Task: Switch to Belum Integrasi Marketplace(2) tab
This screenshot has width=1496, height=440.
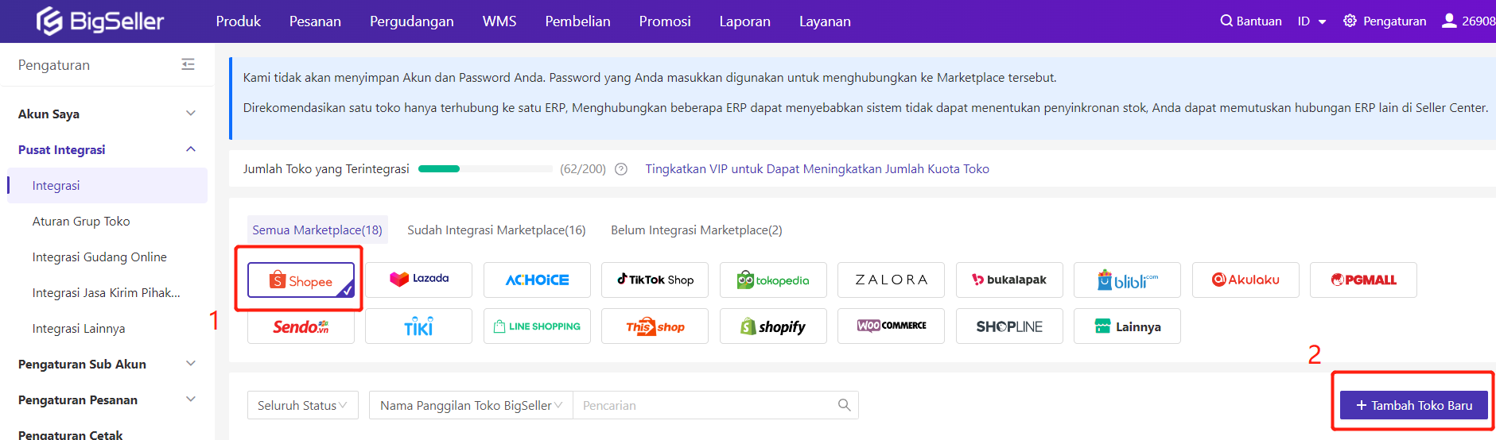Action: pos(697,230)
